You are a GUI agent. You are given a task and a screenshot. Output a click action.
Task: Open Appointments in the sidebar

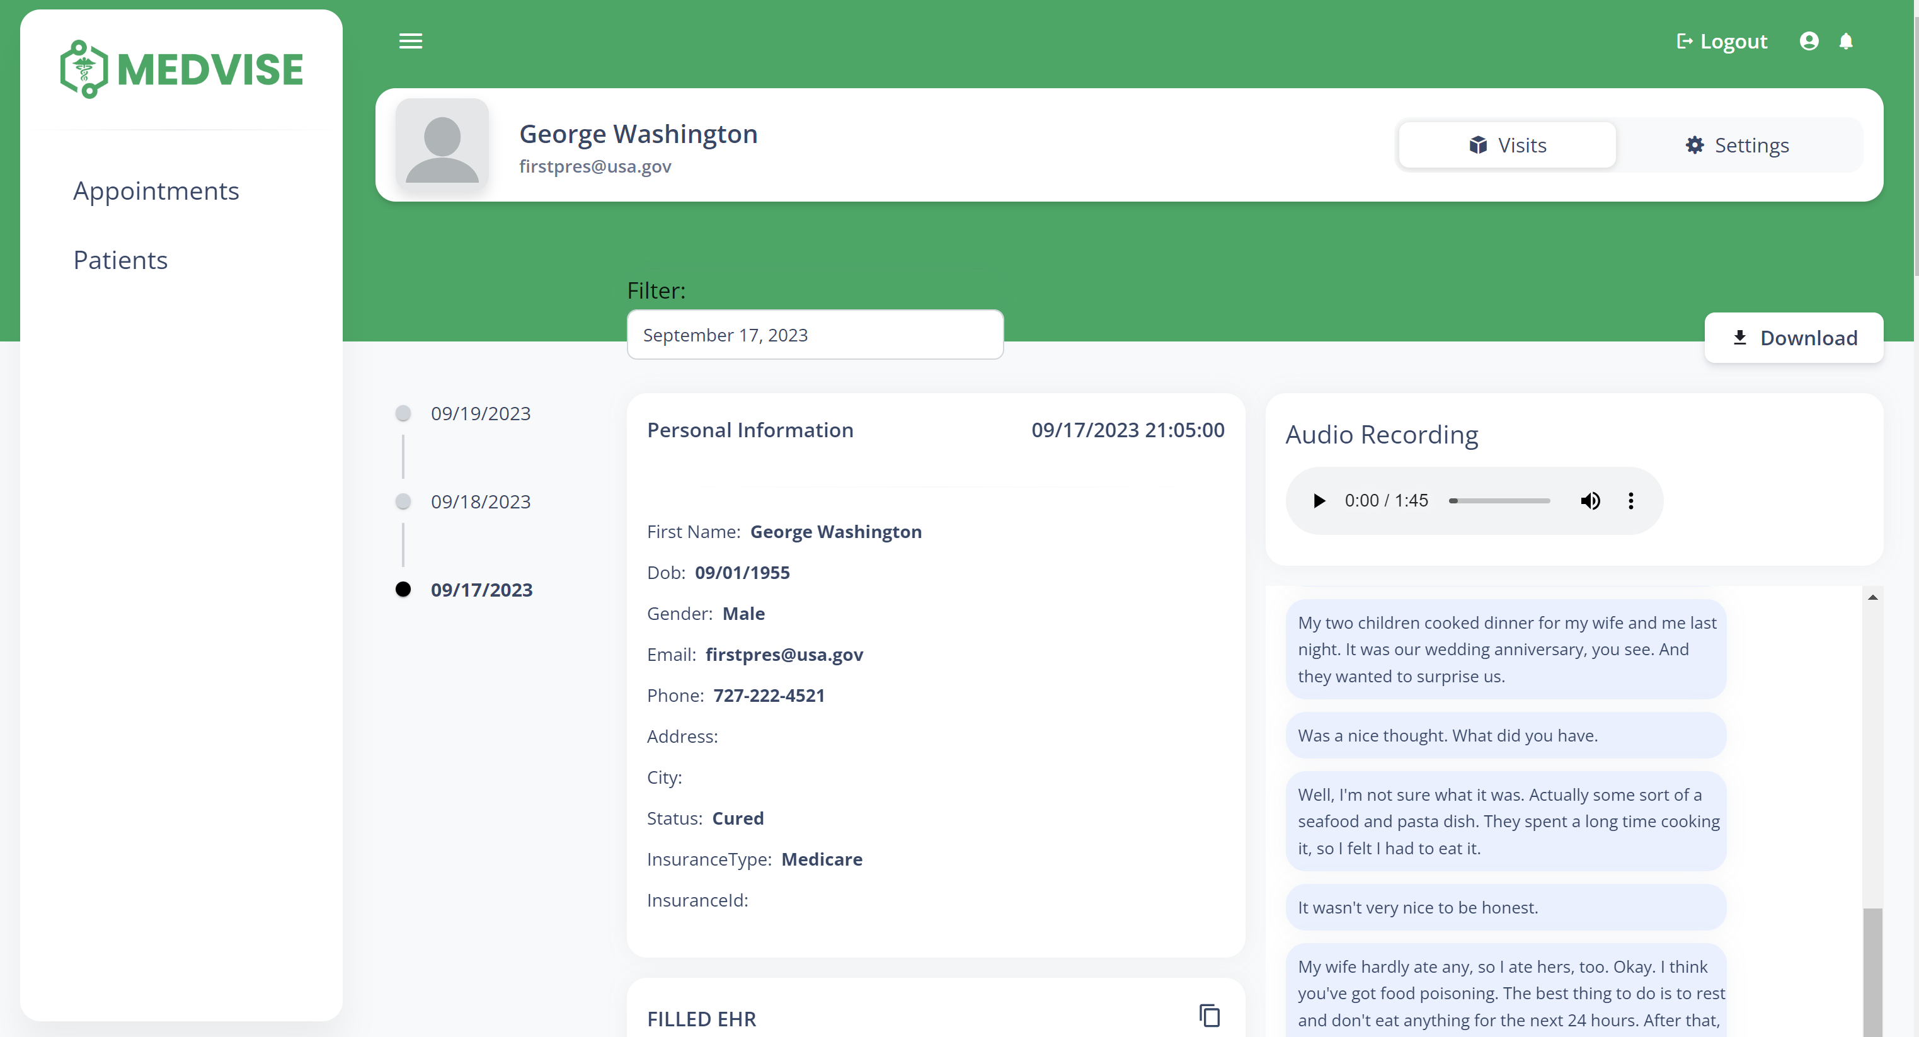click(156, 191)
